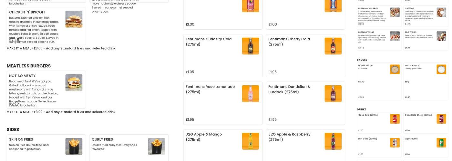This screenshot has height=161, width=452.
Task: Click the Cheesos item title
Action: tap(409, 8)
